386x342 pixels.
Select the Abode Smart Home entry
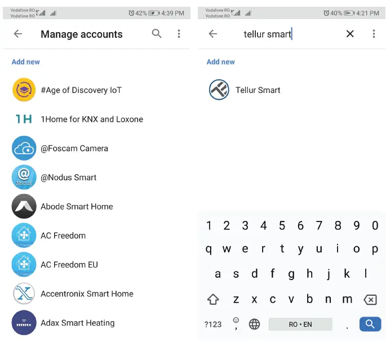coord(77,206)
